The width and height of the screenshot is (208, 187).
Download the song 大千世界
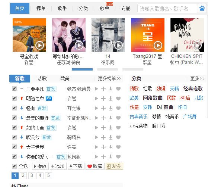point(111,147)
